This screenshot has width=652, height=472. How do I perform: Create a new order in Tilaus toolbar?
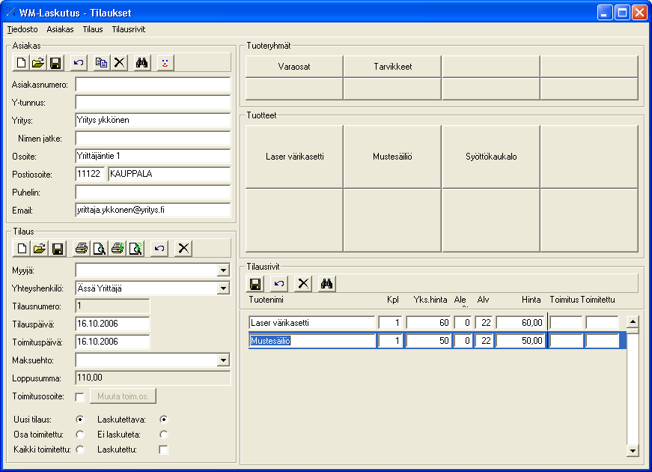(x=22, y=249)
